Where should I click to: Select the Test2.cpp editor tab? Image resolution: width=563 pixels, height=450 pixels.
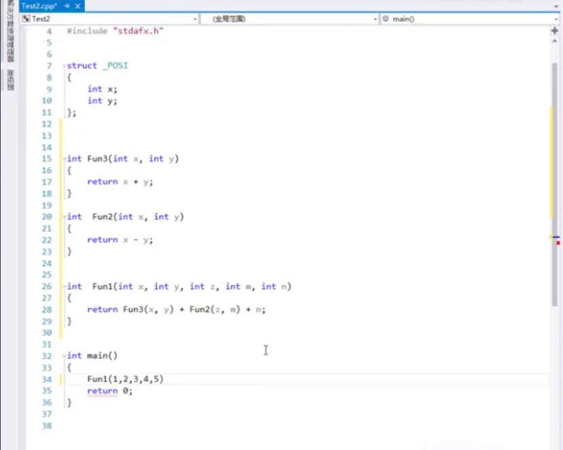pyautogui.click(x=39, y=6)
